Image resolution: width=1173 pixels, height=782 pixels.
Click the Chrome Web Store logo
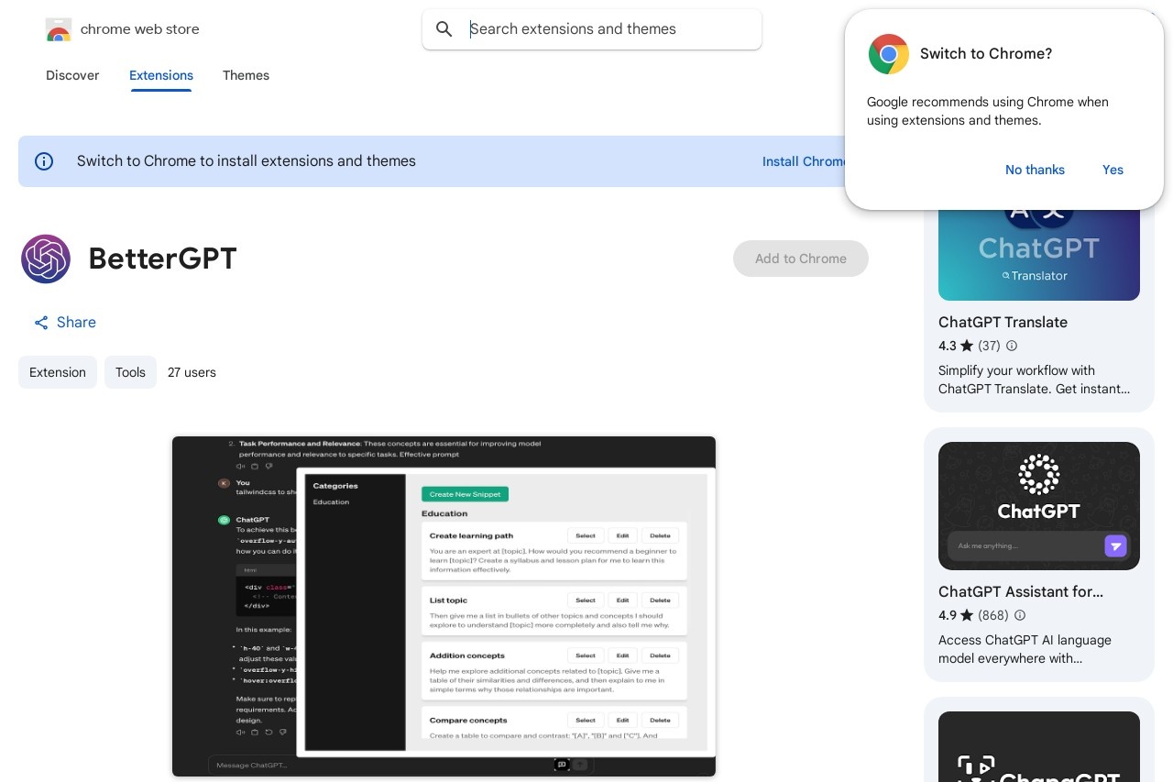click(x=58, y=29)
